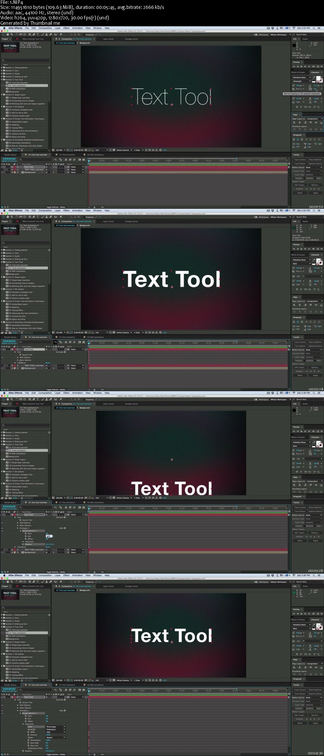Click the Ease Low stopwatch in the 00:04:36 frame
Image resolution: width=324 pixels, height=756 pixels.
pyautogui.click(x=28, y=746)
